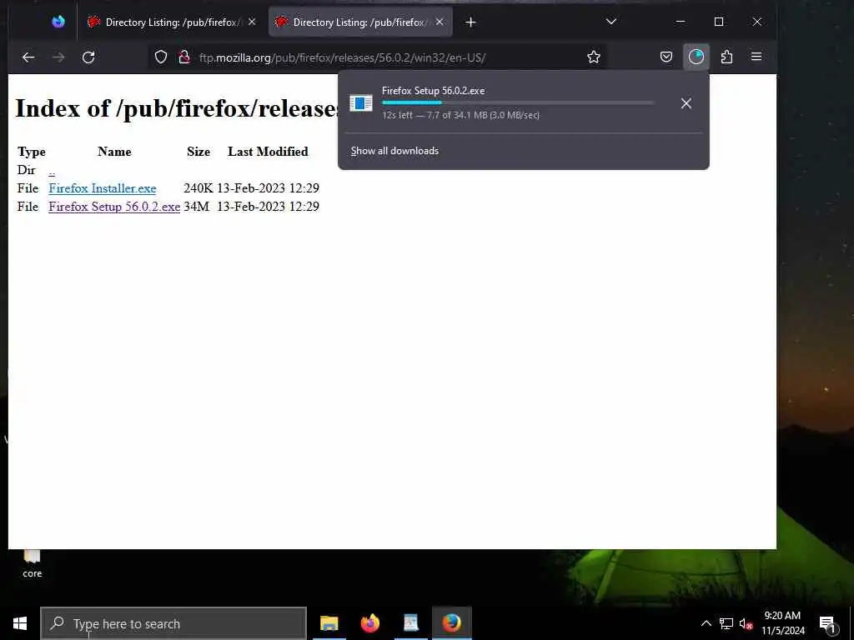
Task: Click Show all downloads
Action: (394, 151)
